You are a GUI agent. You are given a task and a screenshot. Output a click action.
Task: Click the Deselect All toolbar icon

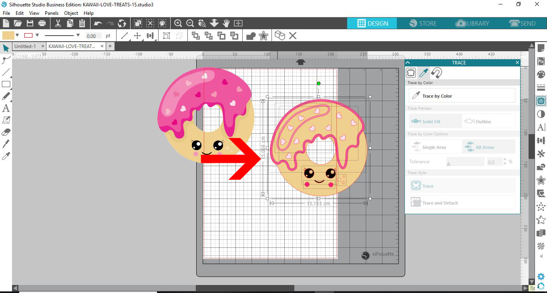150,23
